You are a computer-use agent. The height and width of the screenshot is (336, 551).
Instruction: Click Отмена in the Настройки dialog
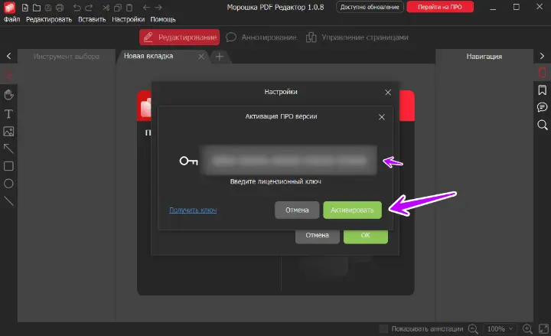(x=318, y=236)
